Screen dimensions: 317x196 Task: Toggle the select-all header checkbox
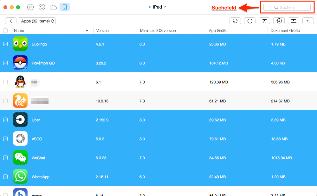pyautogui.click(x=5, y=31)
